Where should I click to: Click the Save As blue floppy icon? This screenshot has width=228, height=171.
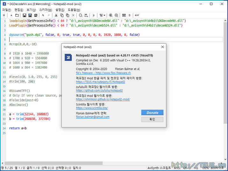click(x=30, y=15)
